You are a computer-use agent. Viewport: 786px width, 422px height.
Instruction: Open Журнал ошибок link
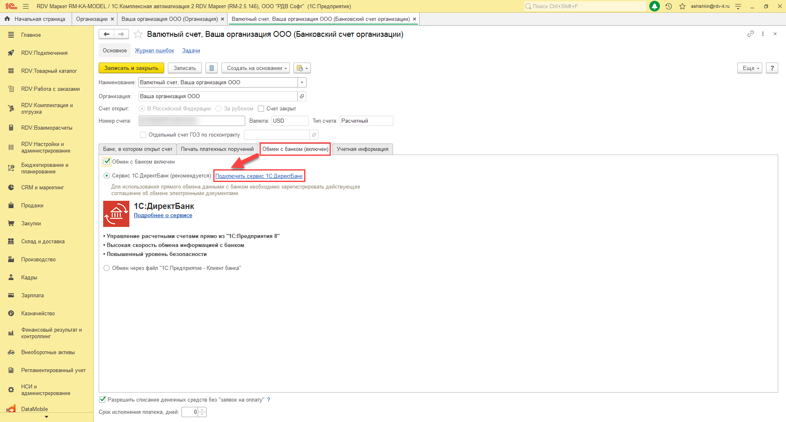point(155,51)
